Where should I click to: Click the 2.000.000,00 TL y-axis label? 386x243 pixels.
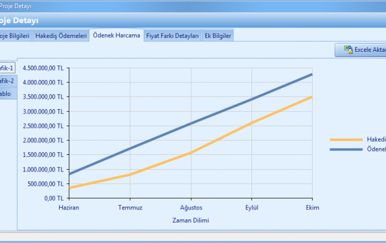44,140
